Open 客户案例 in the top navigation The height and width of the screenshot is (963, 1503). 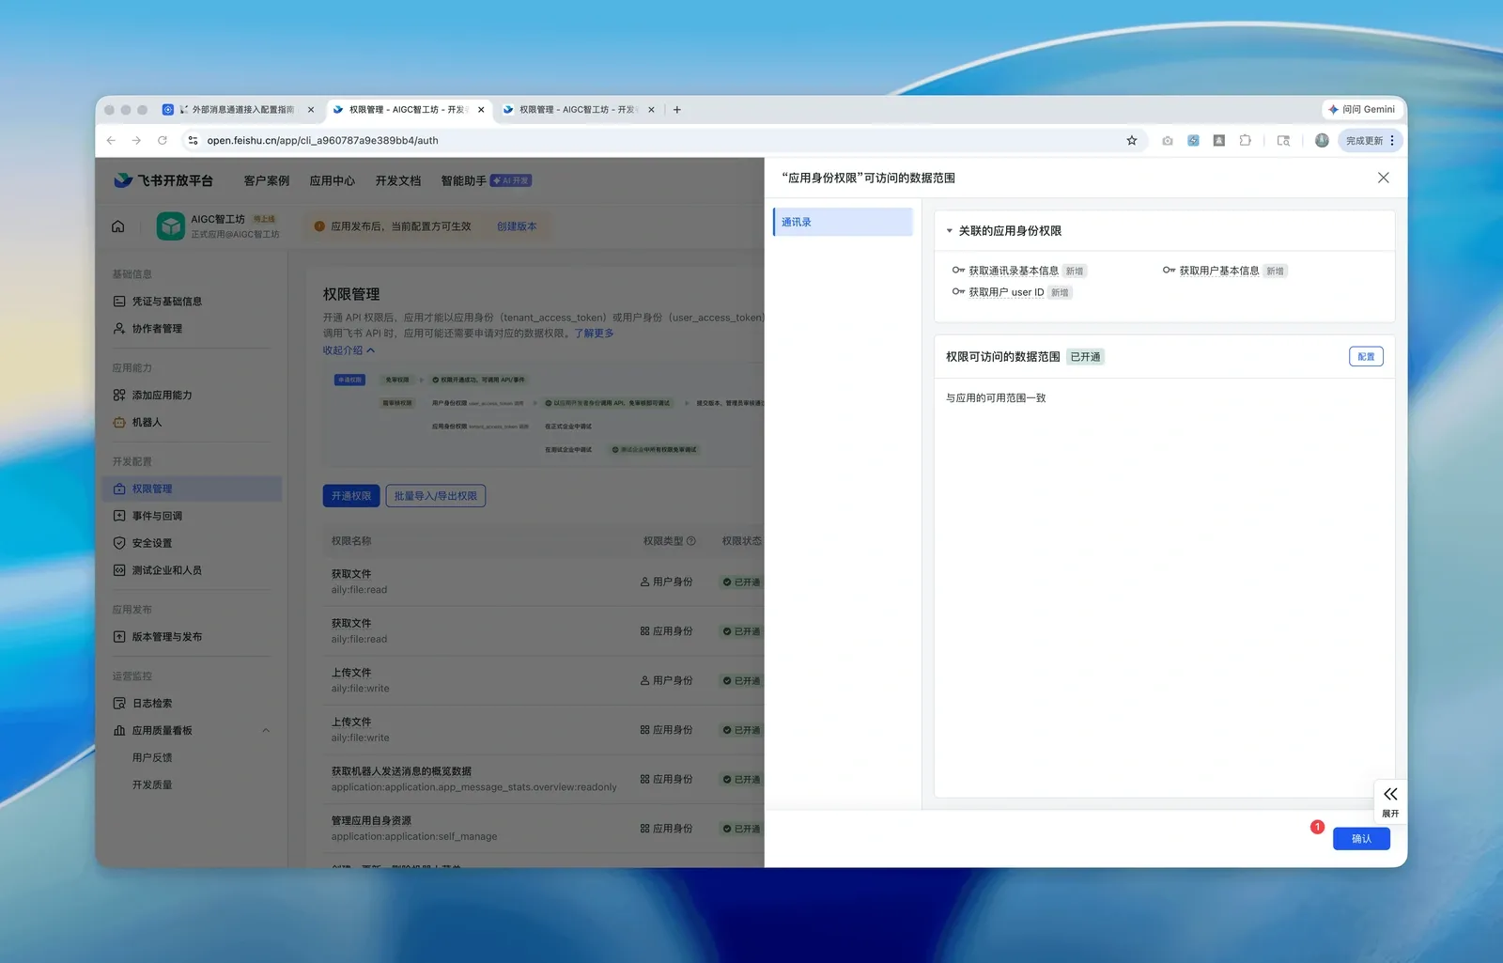(267, 180)
